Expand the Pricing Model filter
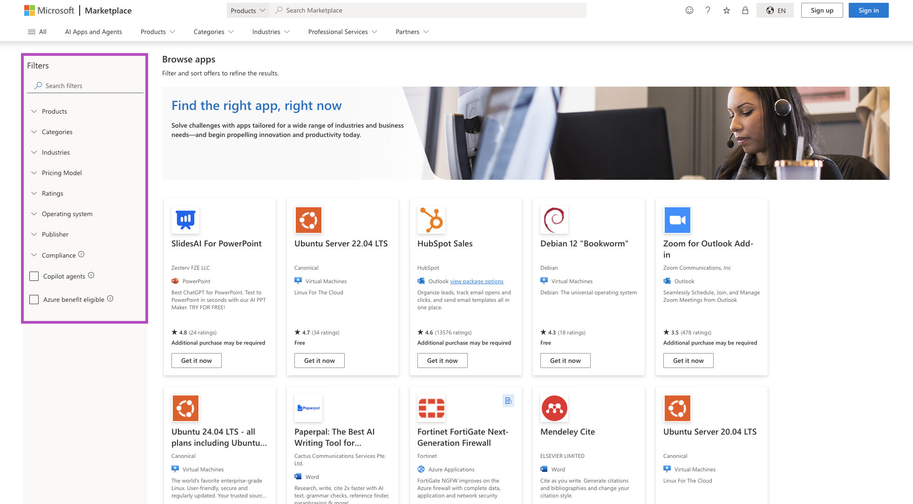 point(61,173)
